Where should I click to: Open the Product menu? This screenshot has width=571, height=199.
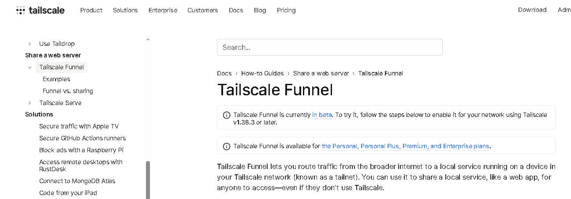[x=91, y=10]
